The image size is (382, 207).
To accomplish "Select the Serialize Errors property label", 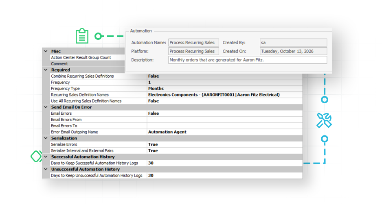I will [x=64, y=144].
